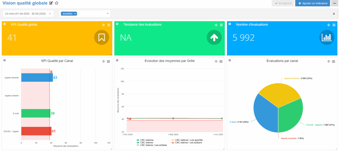The height and width of the screenshot is (151, 339).
Task: Click the bar chart icon in Nombre d'évaluations
Action: pos(327,38)
